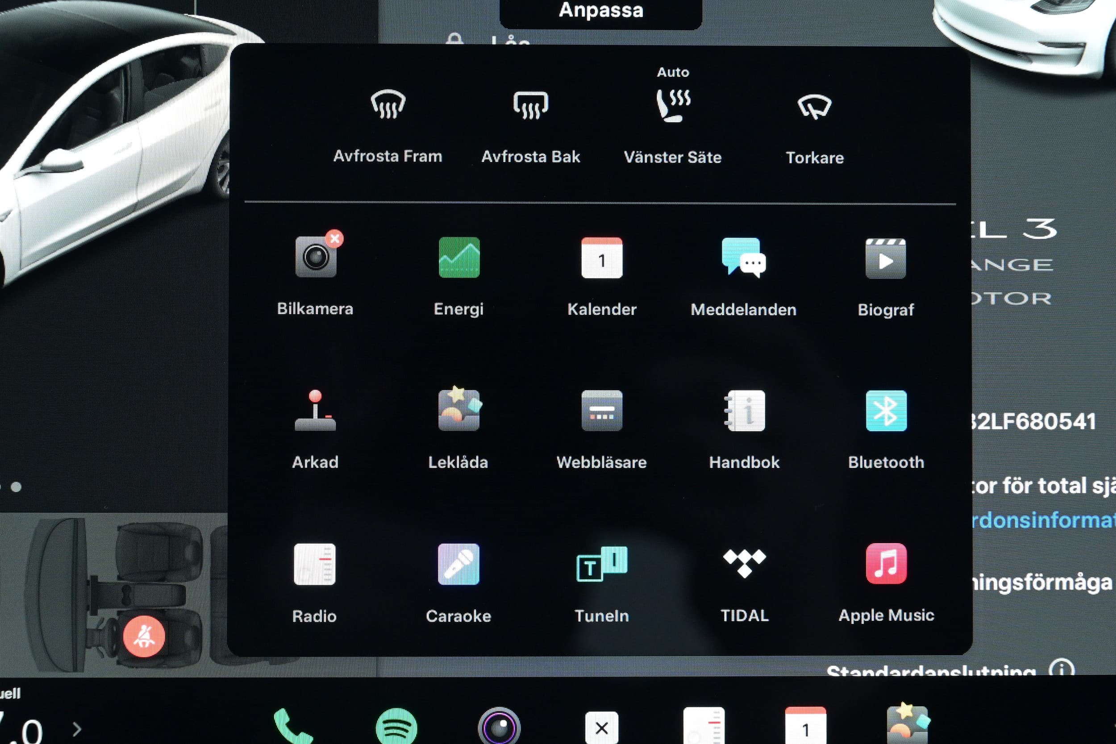Tap the phone icon in dock
This screenshot has width=1116, height=744.
pyautogui.click(x=292, y=727)
